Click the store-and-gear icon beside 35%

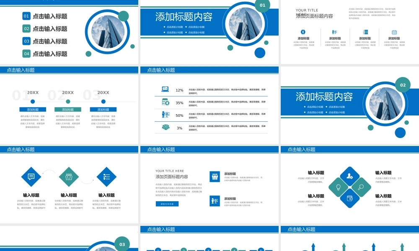[166, 102]
